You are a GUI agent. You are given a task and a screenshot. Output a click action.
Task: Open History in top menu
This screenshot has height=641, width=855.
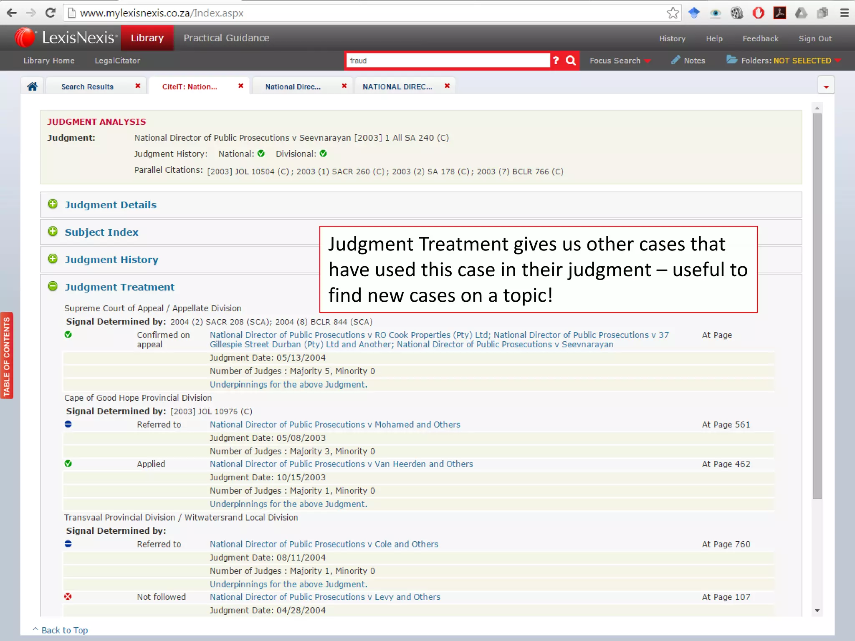pos(672,39)
